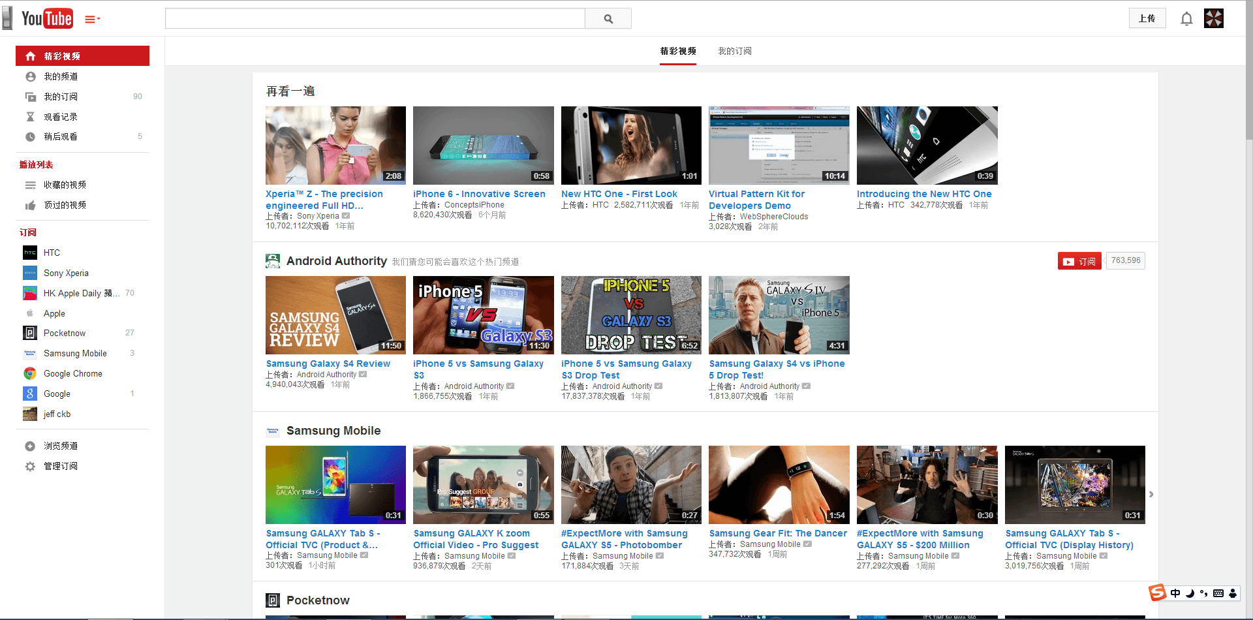Click the 上传 upload button
Viewport: 1253px width, 620px height.
1147,18
